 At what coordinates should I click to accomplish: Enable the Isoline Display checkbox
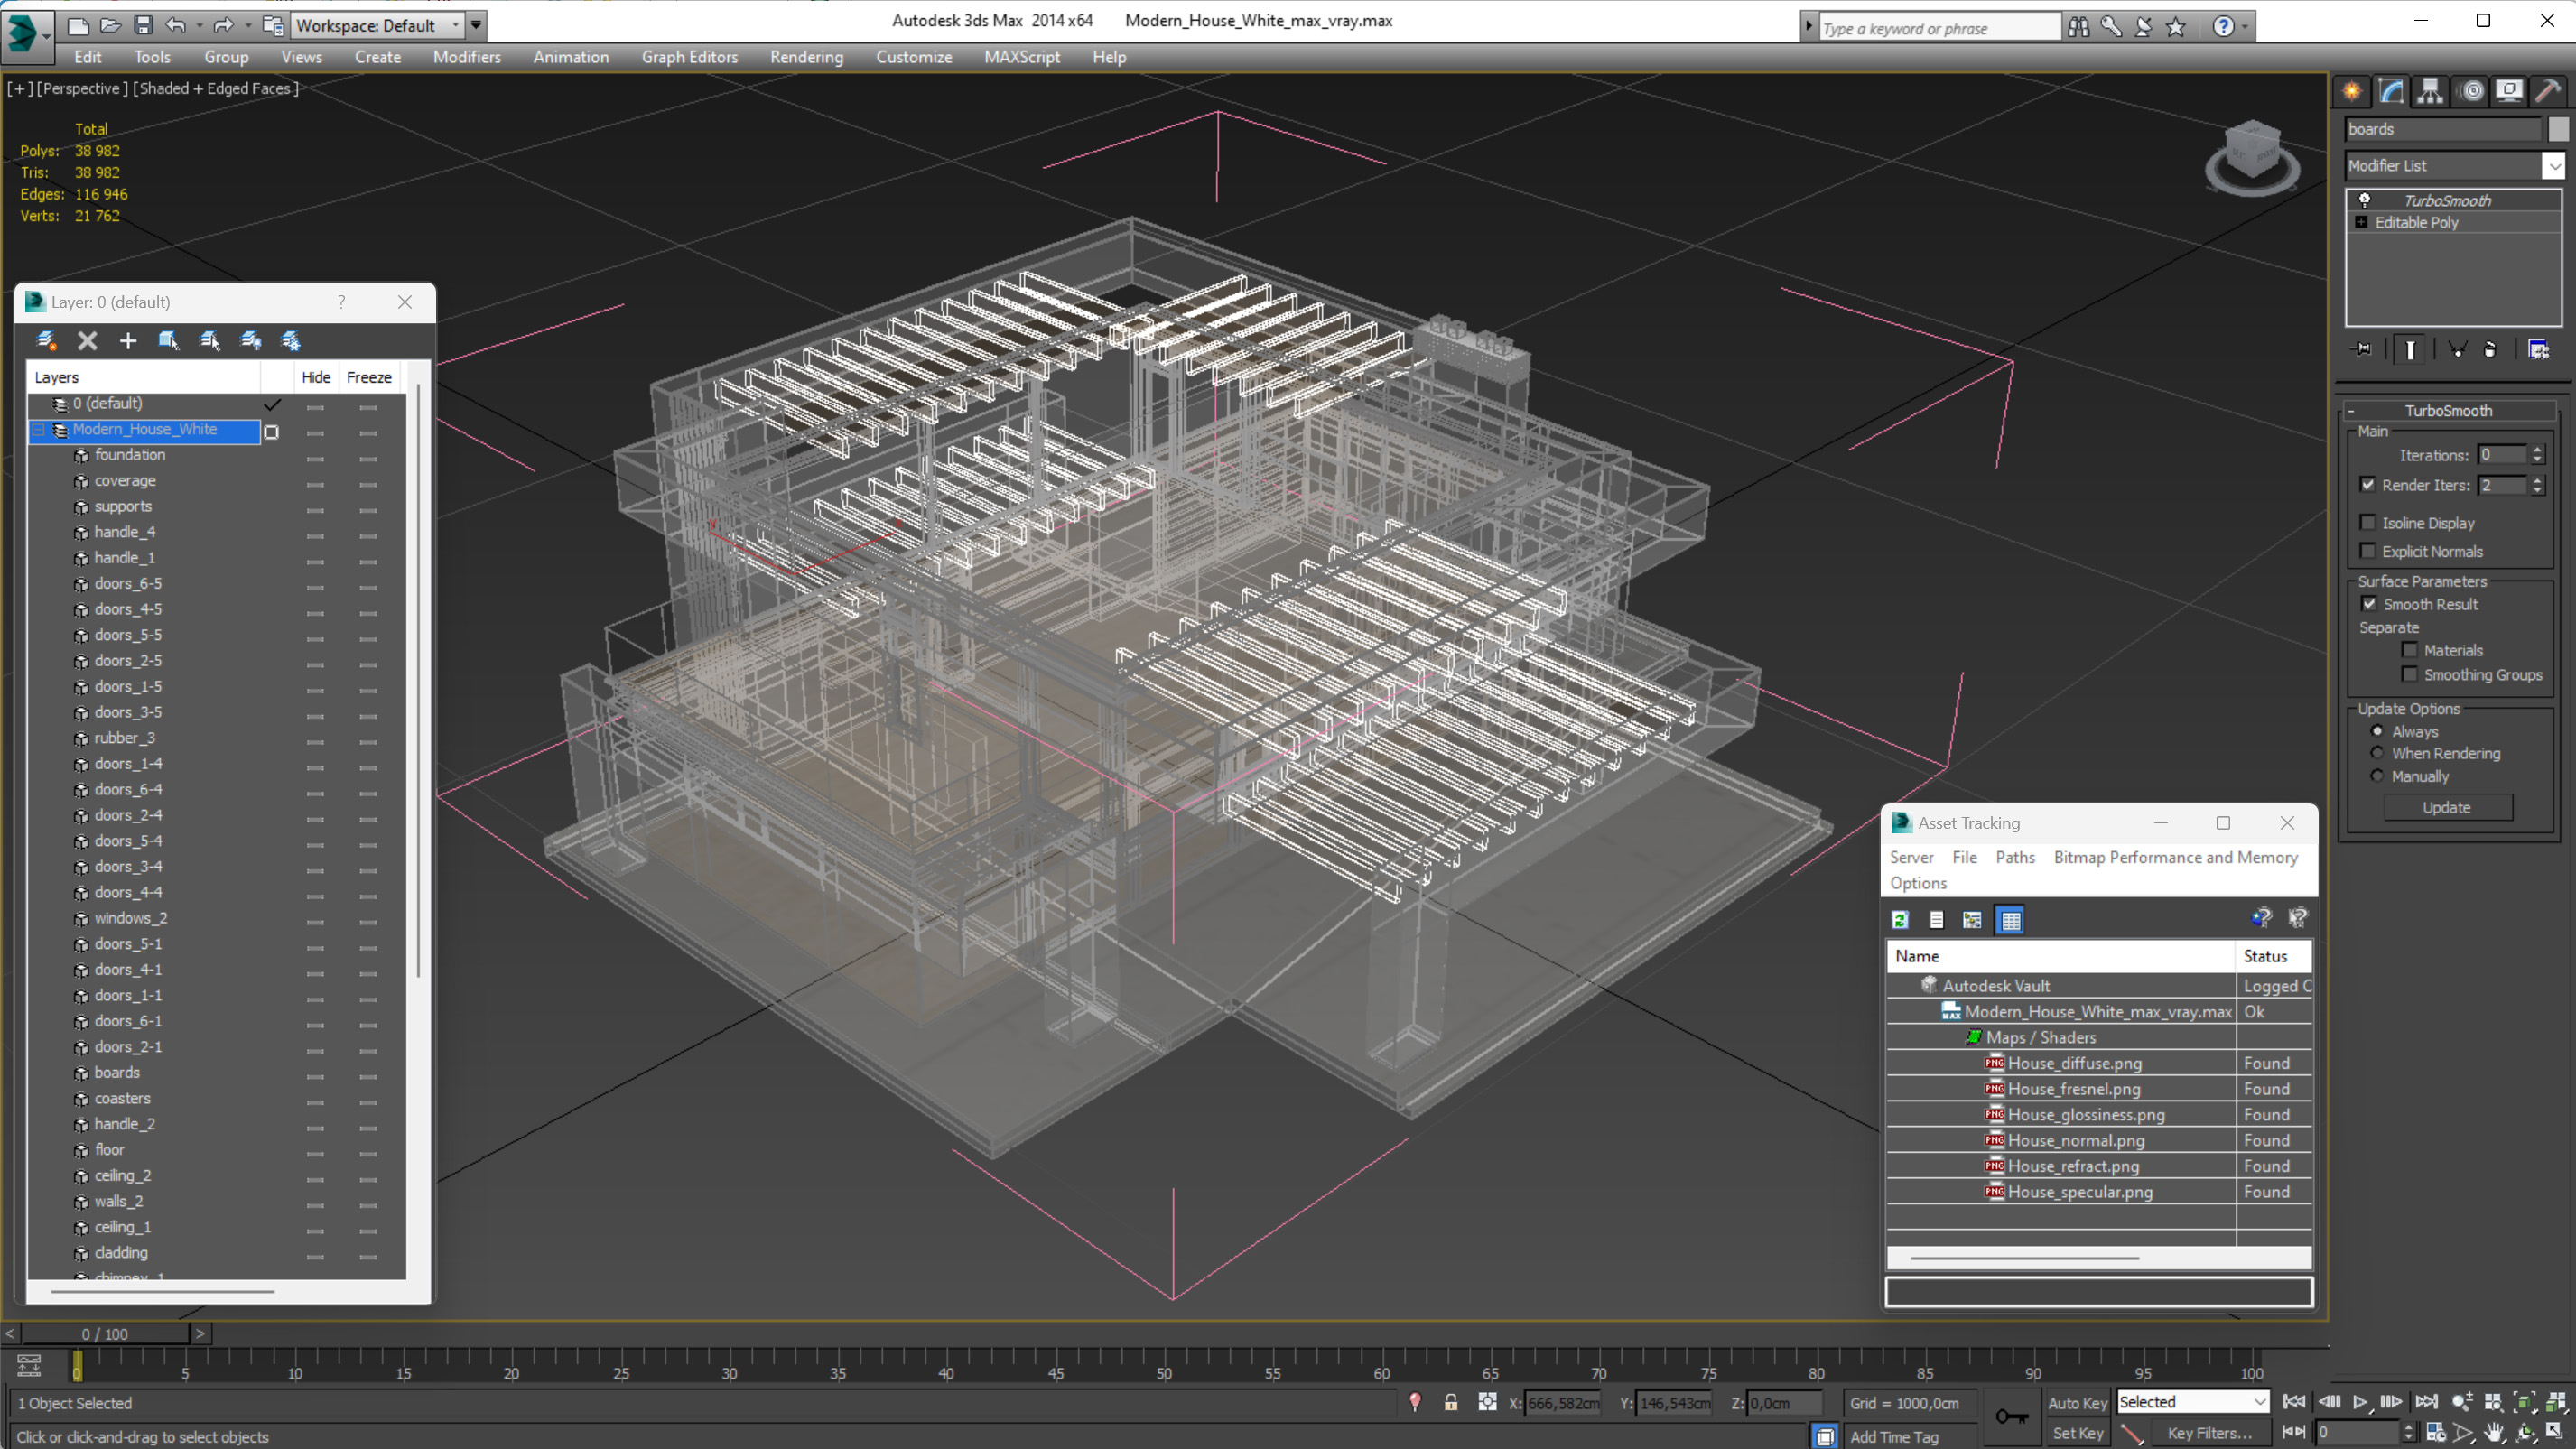coord(2368,523)
